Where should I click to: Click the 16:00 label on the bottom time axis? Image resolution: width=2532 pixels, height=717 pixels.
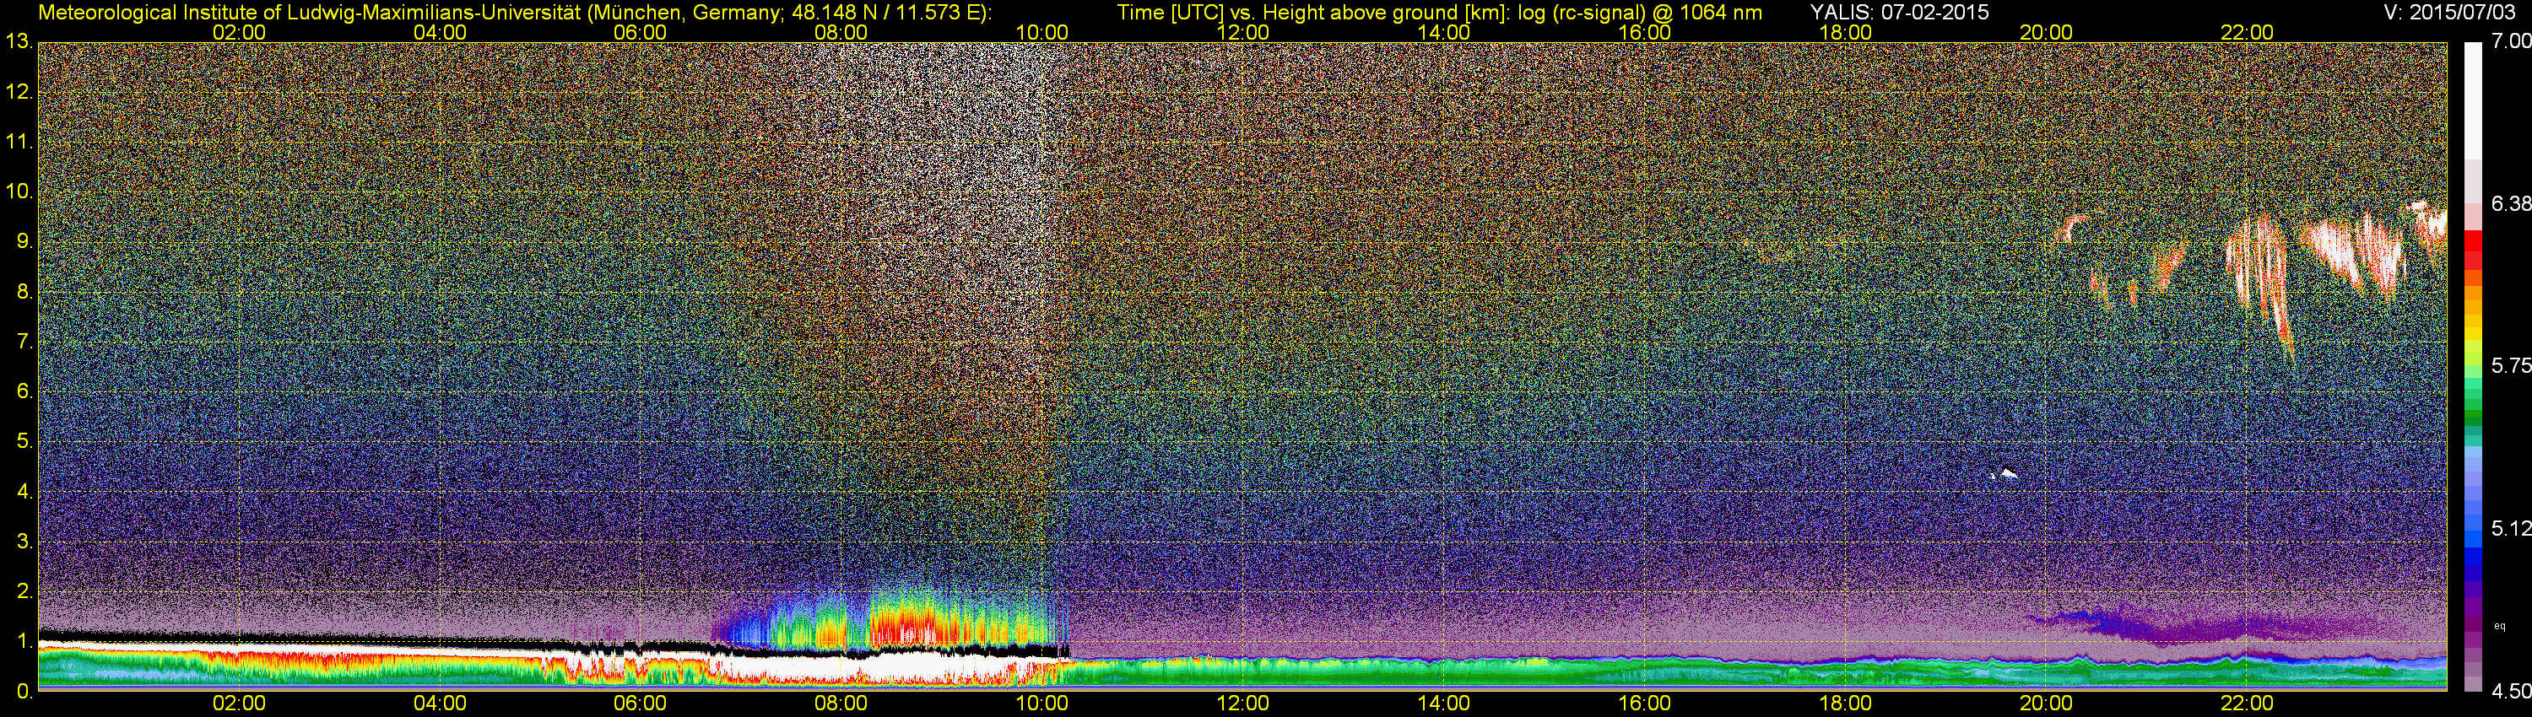[x=1644, y=704]
